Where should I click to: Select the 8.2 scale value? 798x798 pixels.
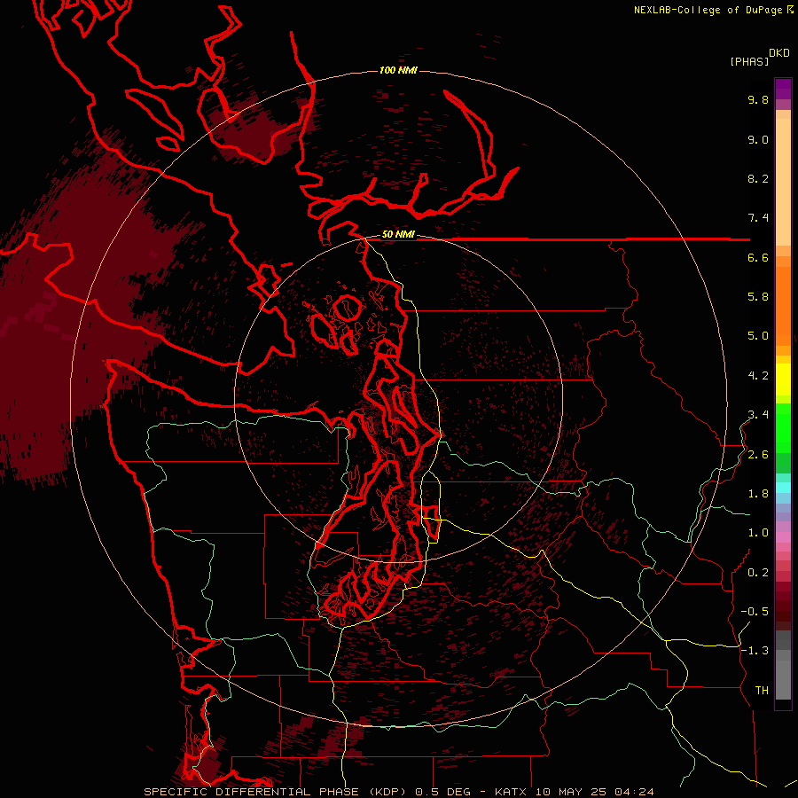(758, 178)
